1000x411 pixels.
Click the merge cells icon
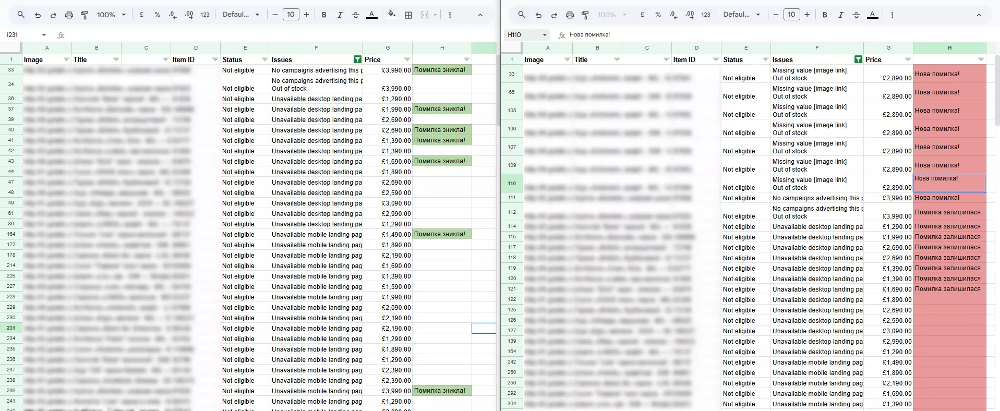pos(425,15)
